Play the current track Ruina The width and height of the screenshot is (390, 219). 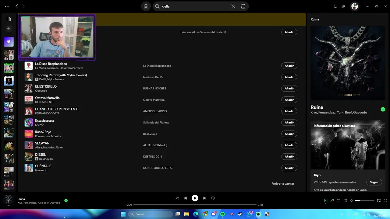coord(195,198)
